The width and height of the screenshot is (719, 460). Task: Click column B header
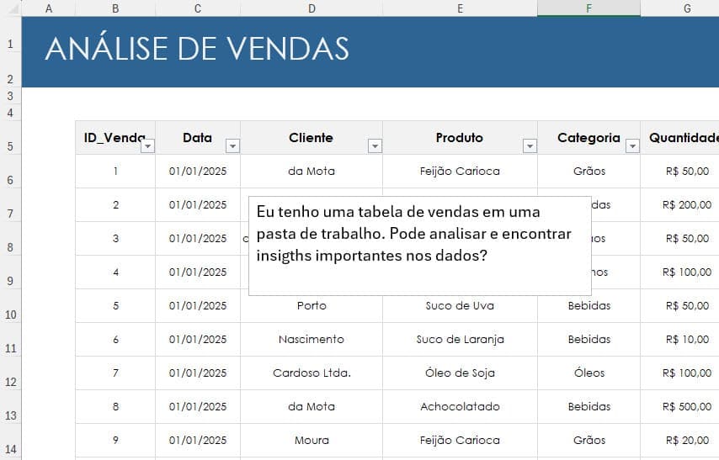[x=115, y=8]
